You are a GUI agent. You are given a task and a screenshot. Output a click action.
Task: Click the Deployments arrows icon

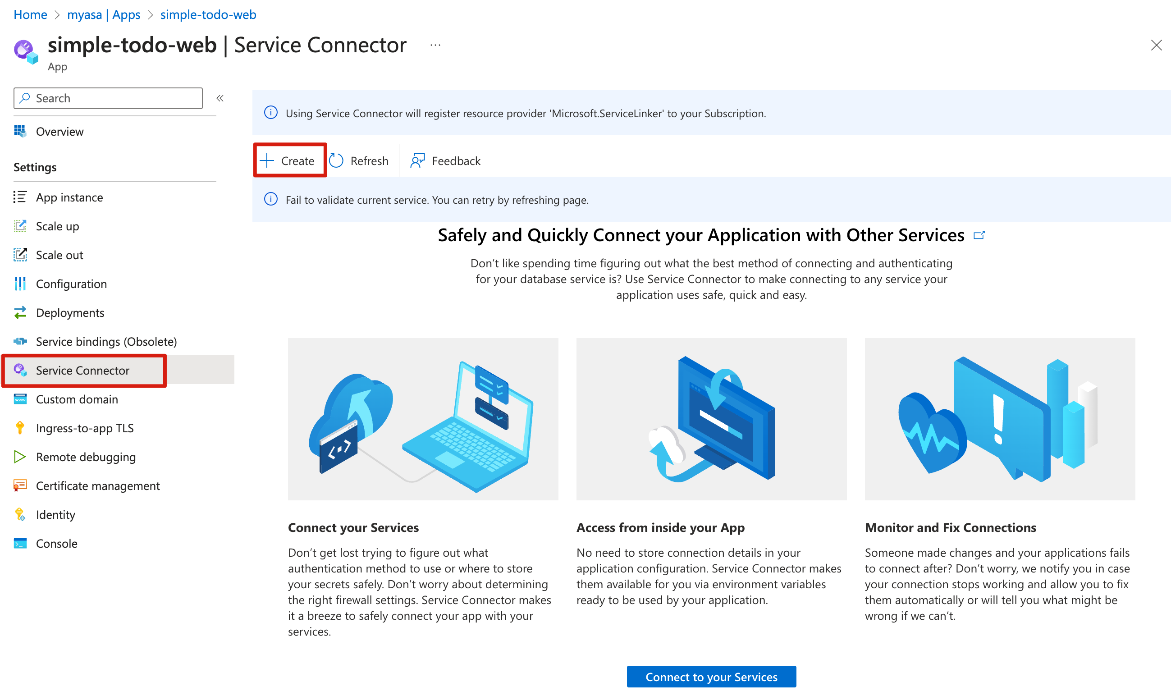tap(20, 313)
